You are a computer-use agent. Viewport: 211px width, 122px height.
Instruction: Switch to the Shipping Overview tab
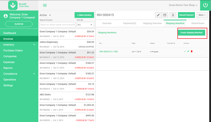(x=152, y=23)
